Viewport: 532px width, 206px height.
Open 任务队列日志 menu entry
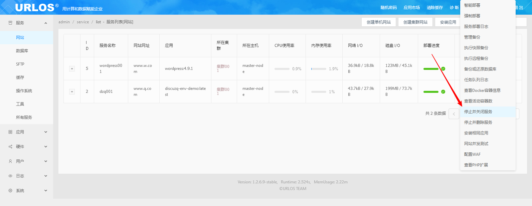pyautogui.click(x=488, y=80)
